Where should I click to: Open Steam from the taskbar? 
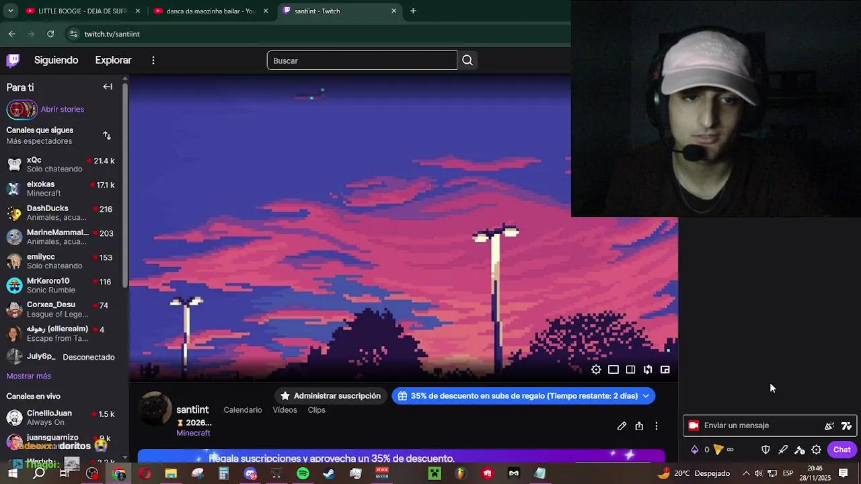329,474
